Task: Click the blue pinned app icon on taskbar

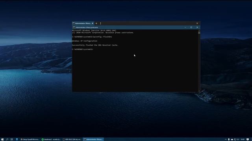Action: 17,139
